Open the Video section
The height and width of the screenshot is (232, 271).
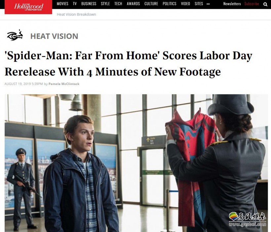(x=185, y=4)
